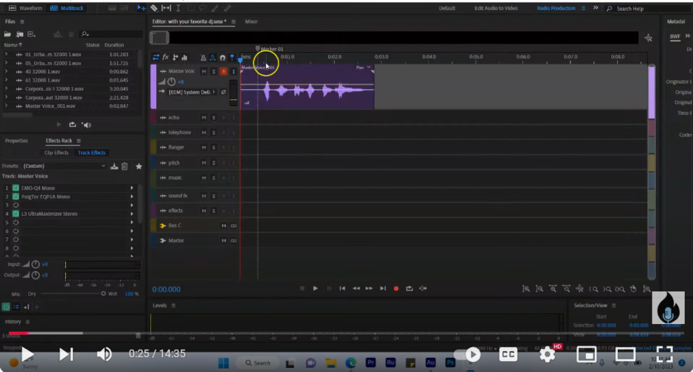Click transport Move Playhead to Previous button

(x=342, y=289)
